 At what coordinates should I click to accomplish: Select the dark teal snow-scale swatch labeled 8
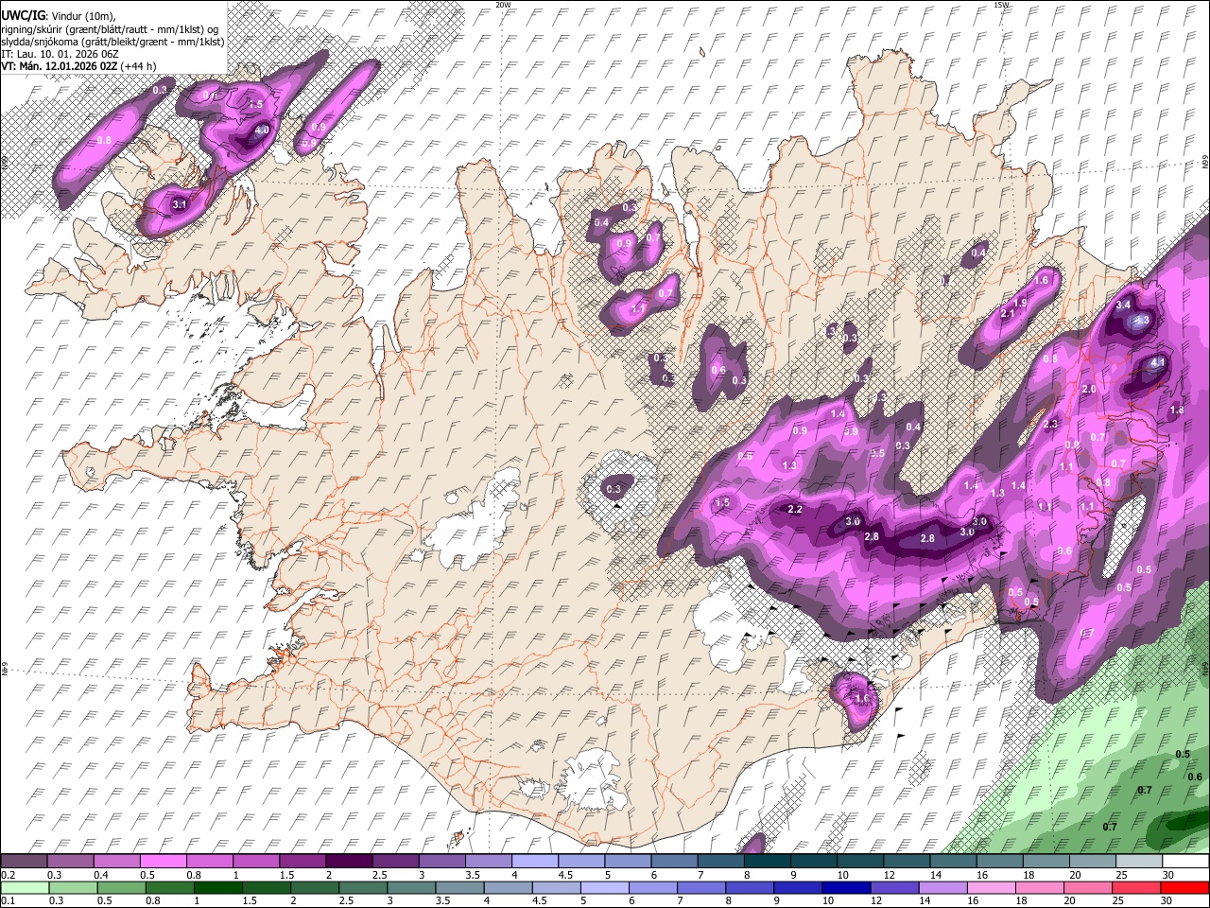coord(767,861)
